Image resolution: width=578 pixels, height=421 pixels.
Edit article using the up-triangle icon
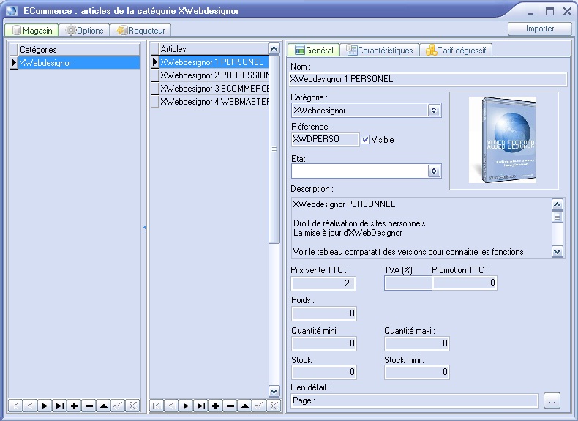pyautogui.click(x=245, y=406)
